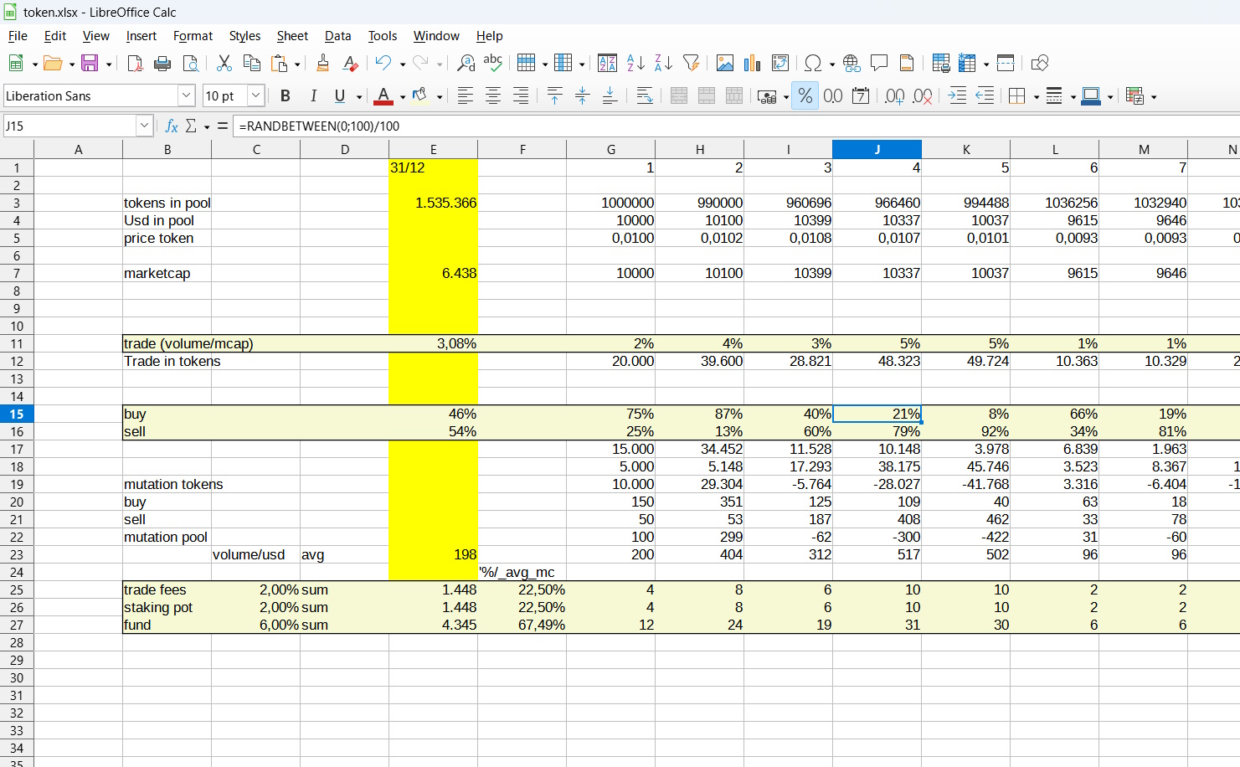Expand the undo history dropdown

click(x=403, y=64)
